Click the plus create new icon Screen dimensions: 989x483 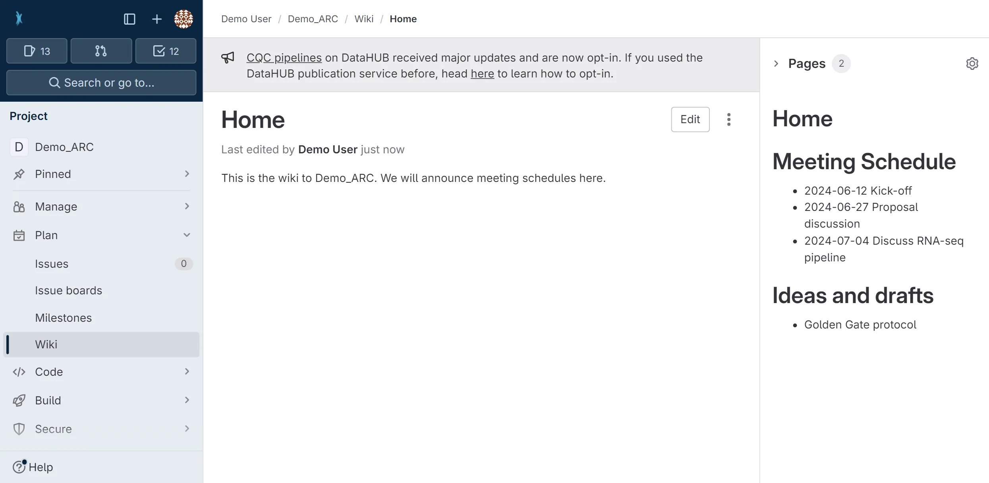tap(156, 19)
